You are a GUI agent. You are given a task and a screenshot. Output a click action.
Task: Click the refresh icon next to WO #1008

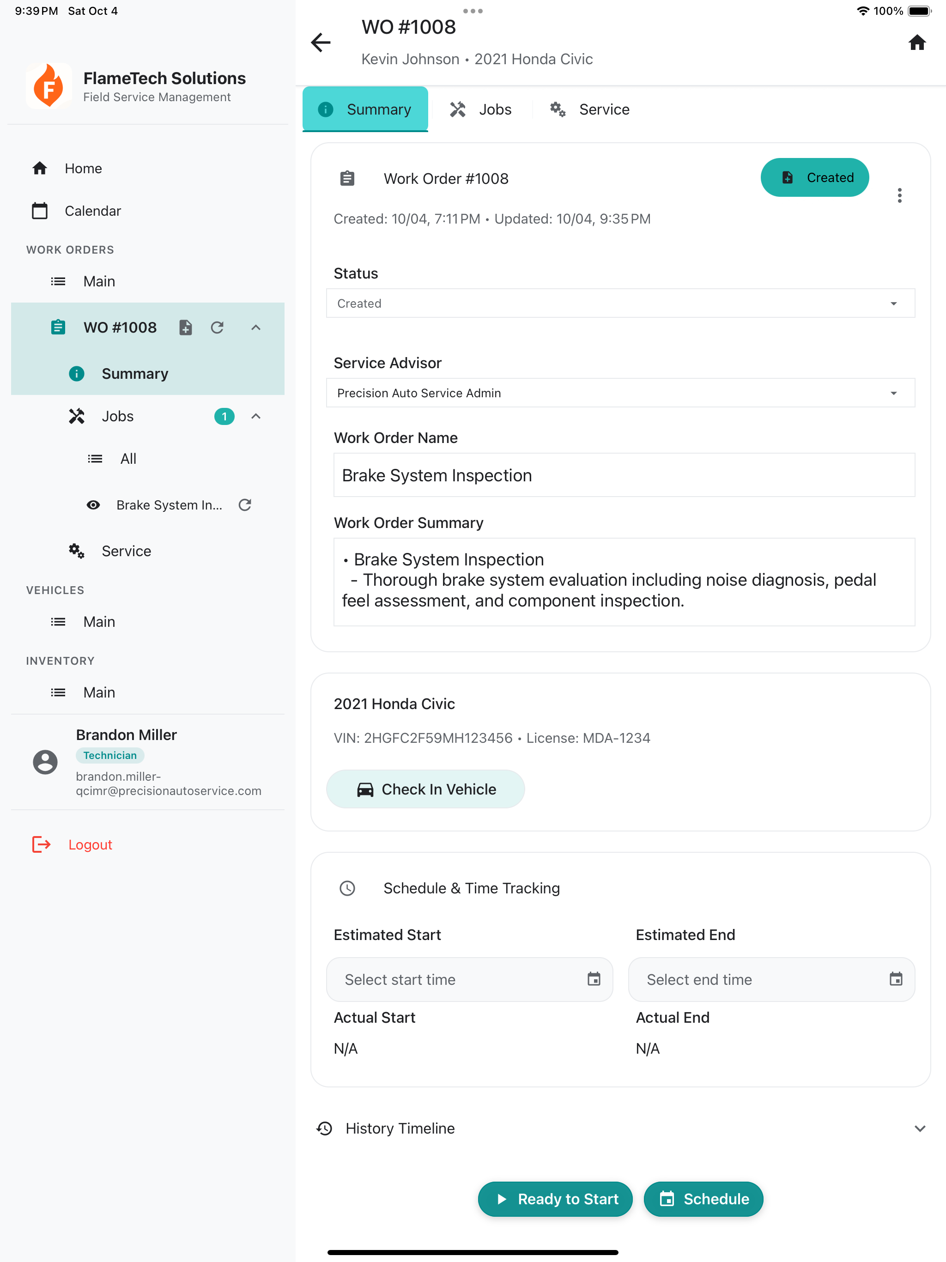pos(217,328)
